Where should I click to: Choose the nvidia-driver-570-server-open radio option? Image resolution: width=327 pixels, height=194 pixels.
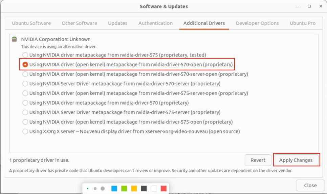click(25, 74)
